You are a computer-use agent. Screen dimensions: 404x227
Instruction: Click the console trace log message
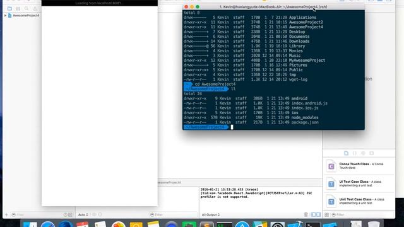point(256,193)
